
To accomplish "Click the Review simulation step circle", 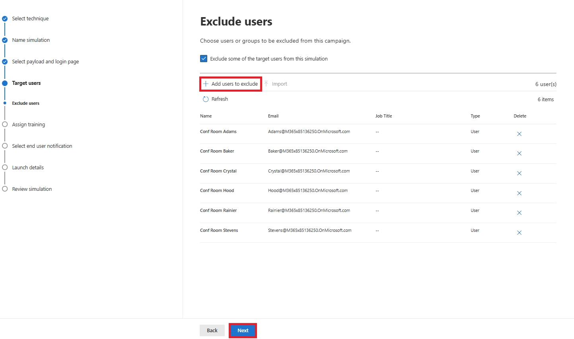I will 5,189.
